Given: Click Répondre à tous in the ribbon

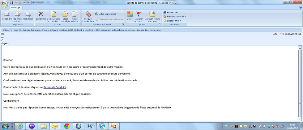Looking at the screenshot, I should [17, 16].
